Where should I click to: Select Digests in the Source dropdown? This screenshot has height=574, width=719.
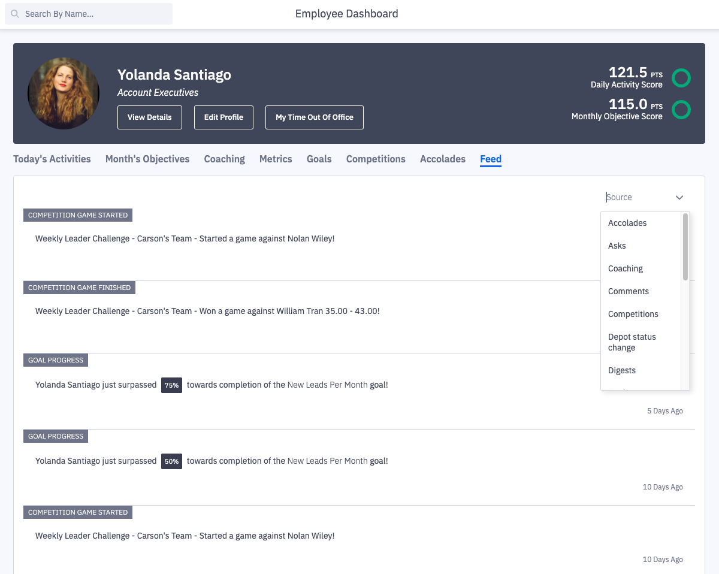point(621,370)
